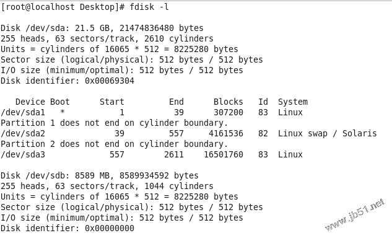The height and width of the screenshot is (238, 392).
Task: Click the Disk /dev/sda: 21.5 GB line
Action: (102, 28)
